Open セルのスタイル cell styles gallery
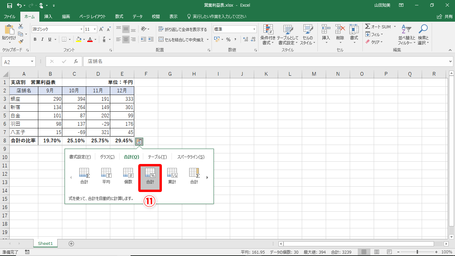455x256 pixels. point(307,35)
